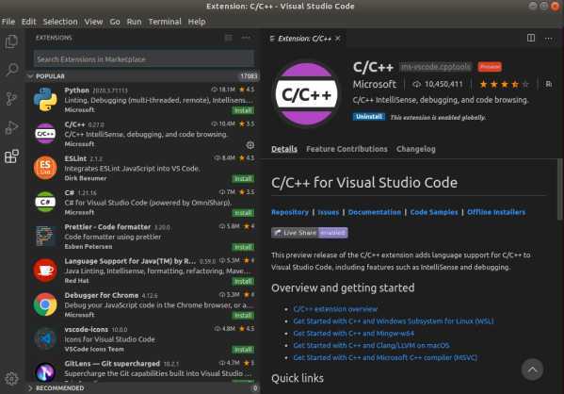
Task: Click the ESLint extension icon
Action: pos(45,168)
